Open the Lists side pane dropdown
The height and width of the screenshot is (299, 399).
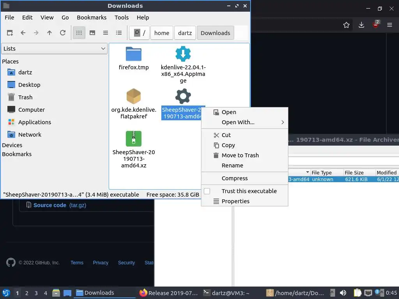tap(55, 49)
